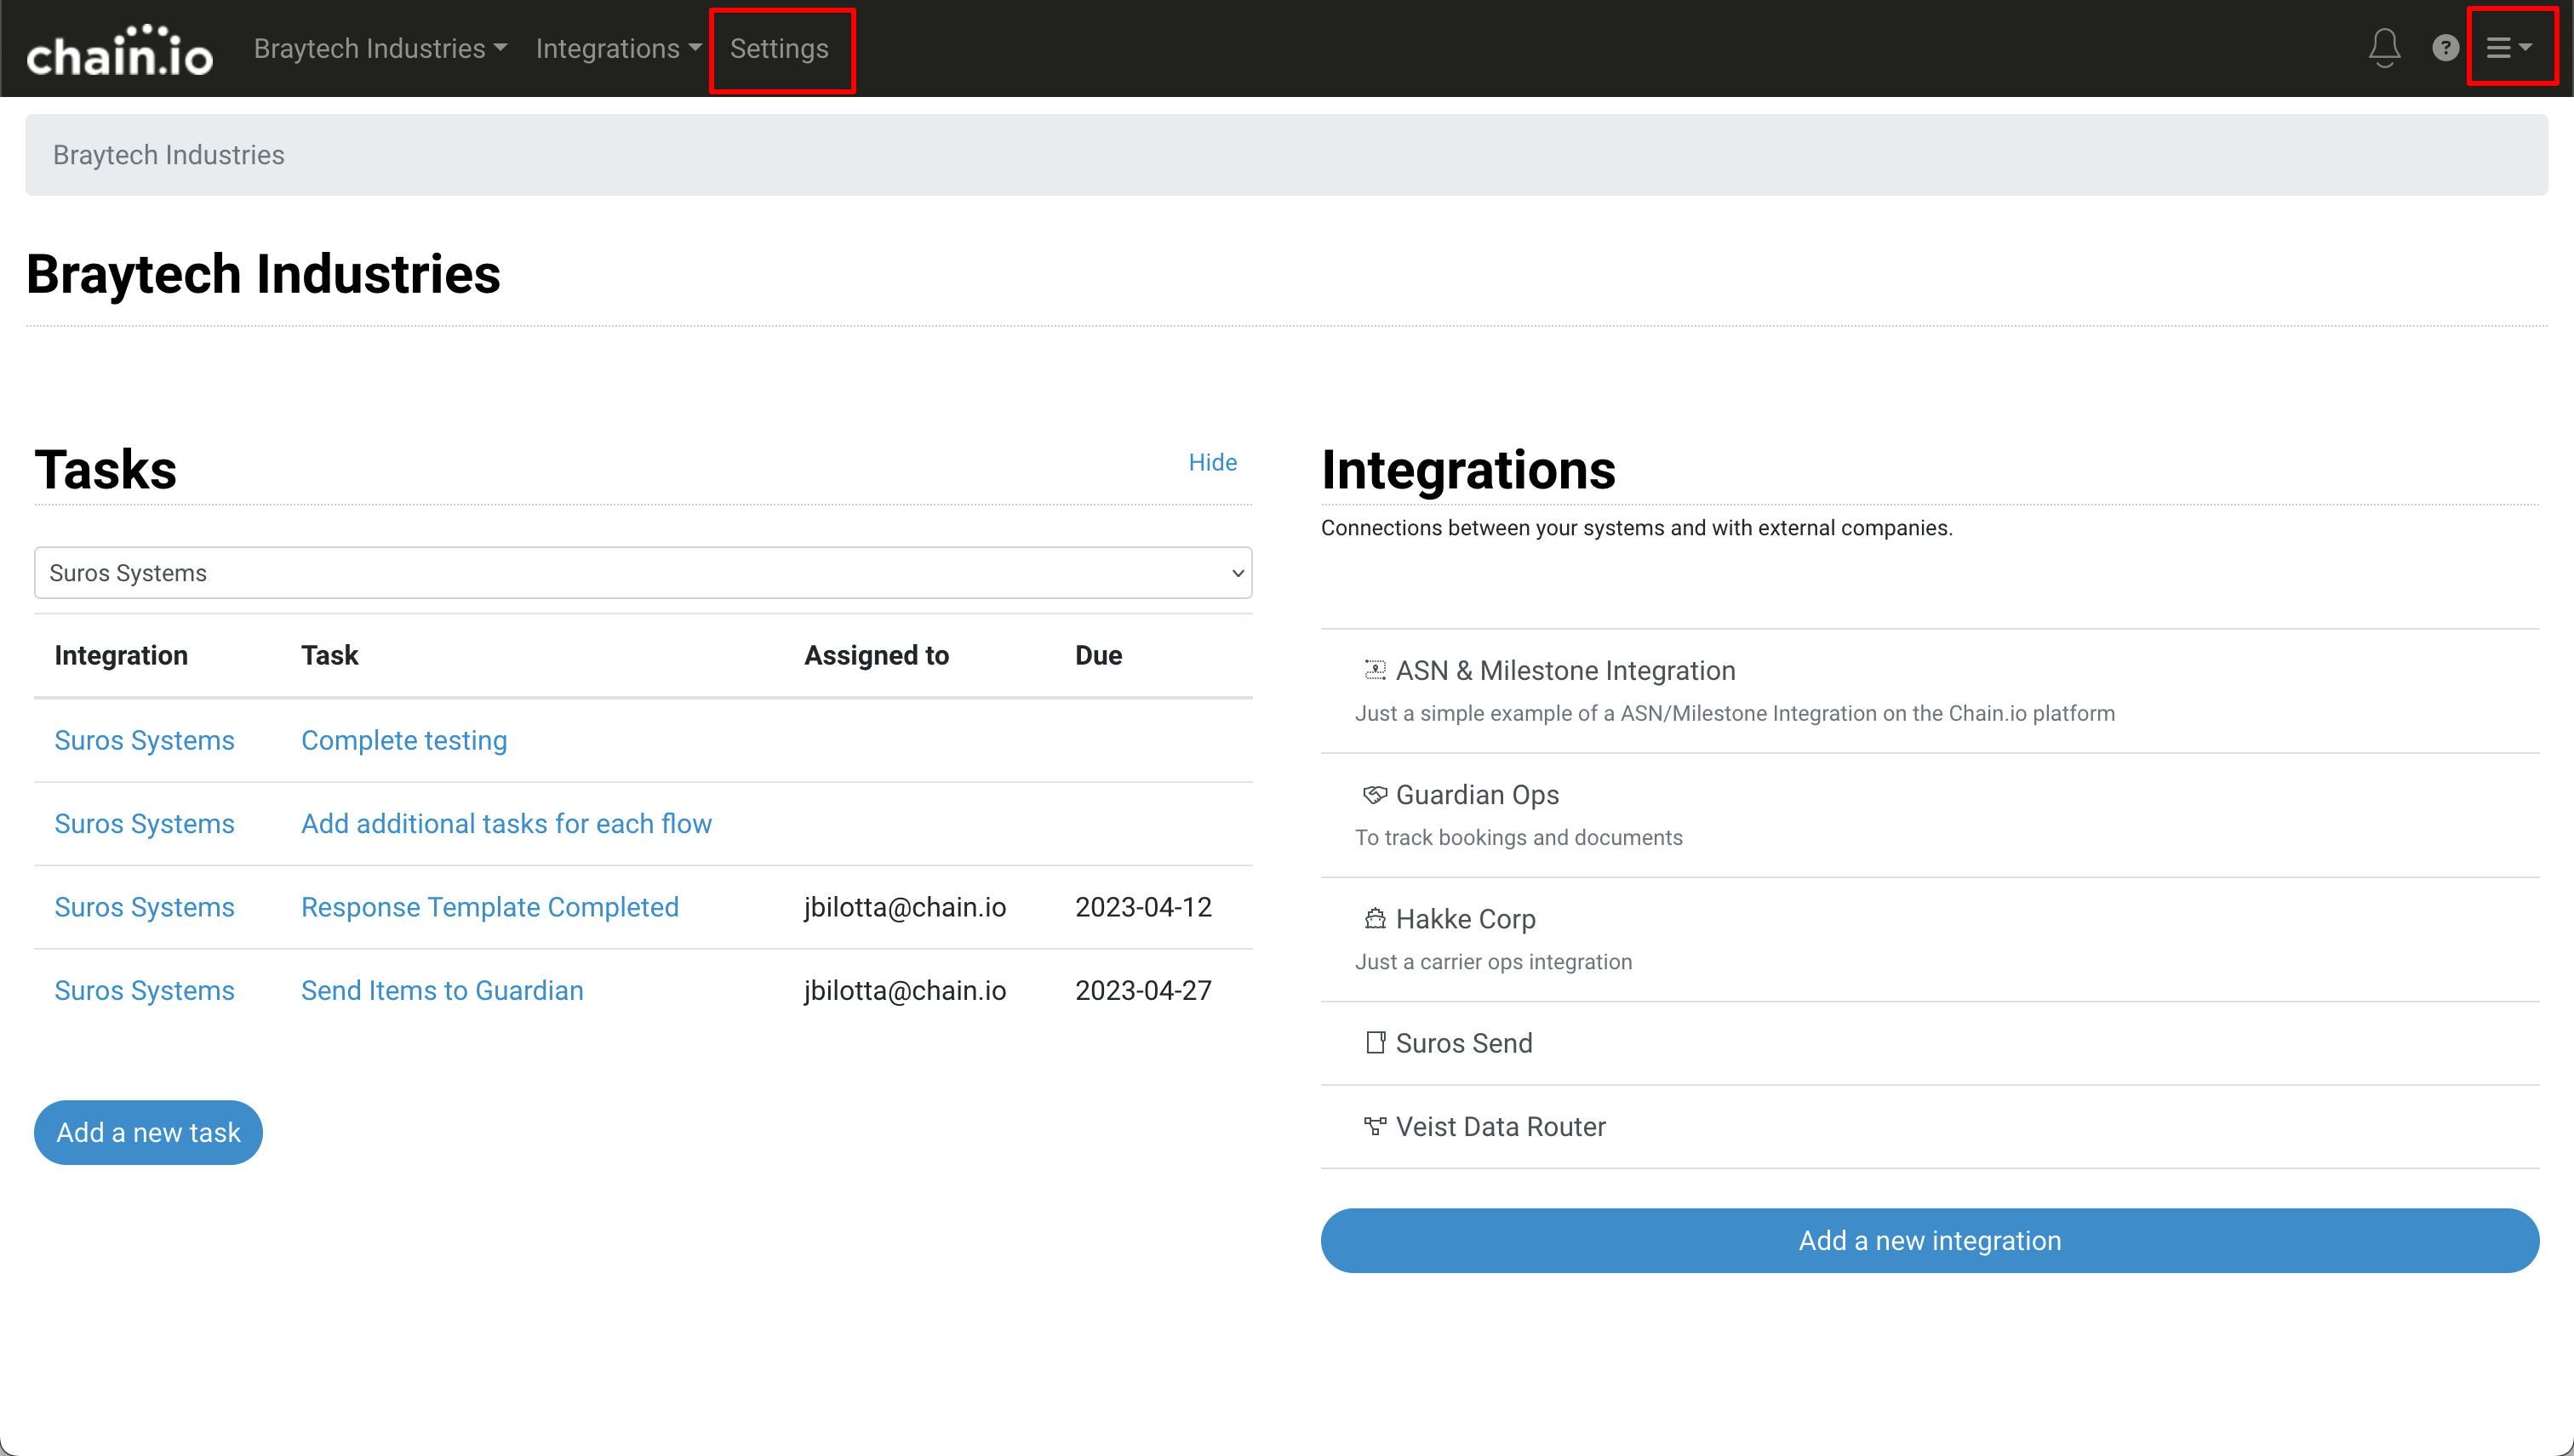
Task: Open the help question mark icon
Action: 2445,48
